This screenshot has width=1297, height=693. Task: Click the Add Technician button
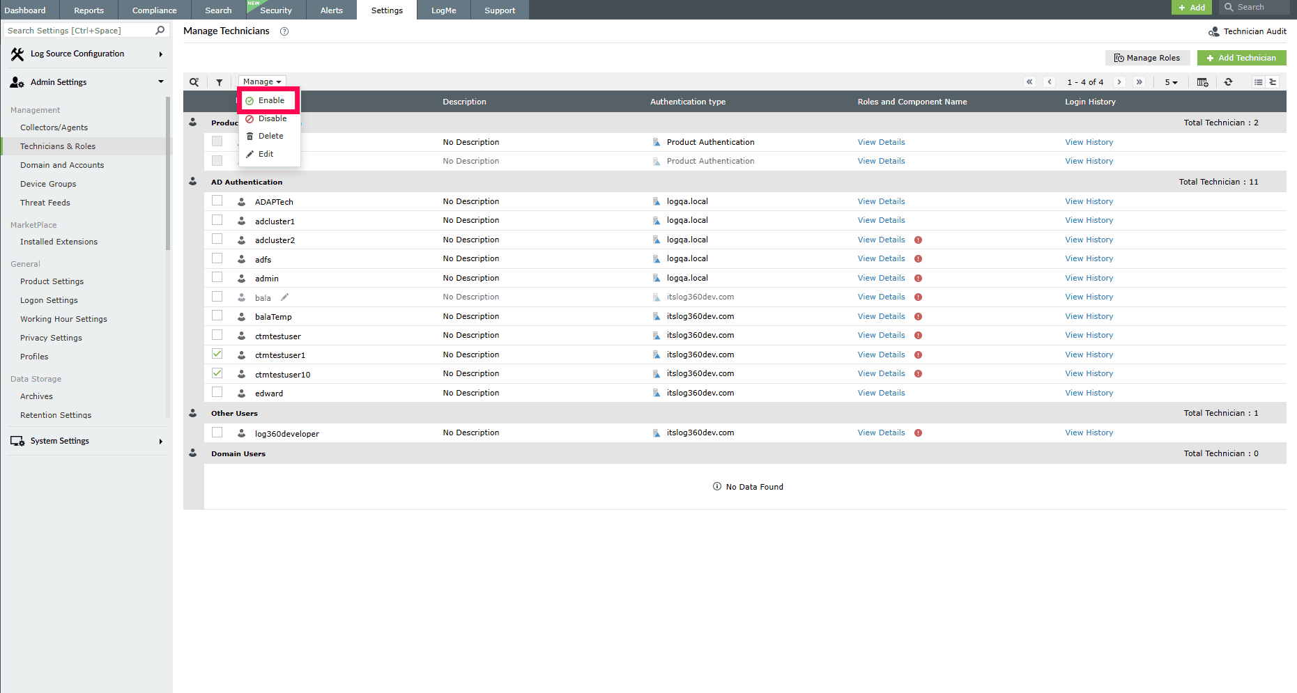click(1241, 58)
